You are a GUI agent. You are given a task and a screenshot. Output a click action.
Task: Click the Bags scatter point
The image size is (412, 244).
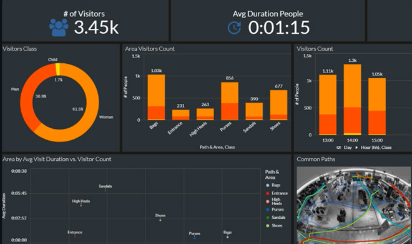(x=228, y=237)
